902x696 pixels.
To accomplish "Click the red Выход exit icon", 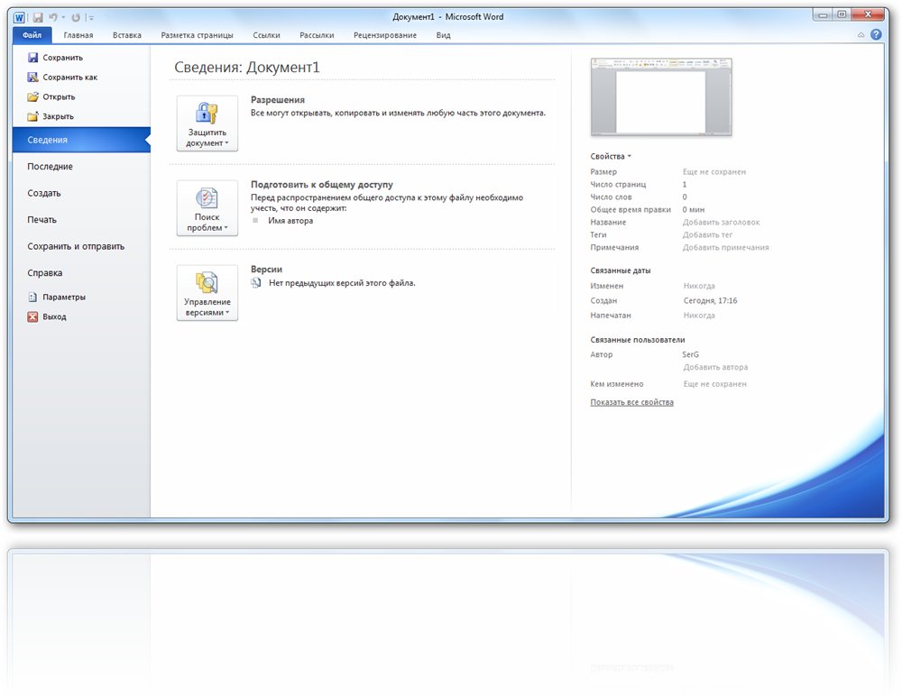I will pyautogui.click(x=32, y=317).
